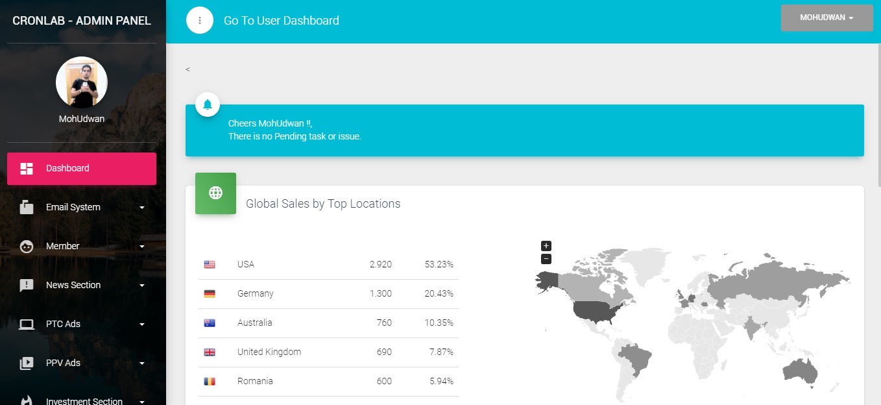Click the Dashboard grid icon
This screenshot has height=405, width=881.
click(x=27, y=169)
